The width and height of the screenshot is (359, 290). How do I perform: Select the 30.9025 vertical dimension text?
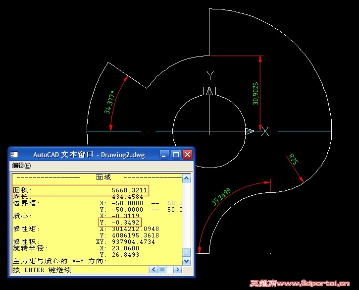256,93
